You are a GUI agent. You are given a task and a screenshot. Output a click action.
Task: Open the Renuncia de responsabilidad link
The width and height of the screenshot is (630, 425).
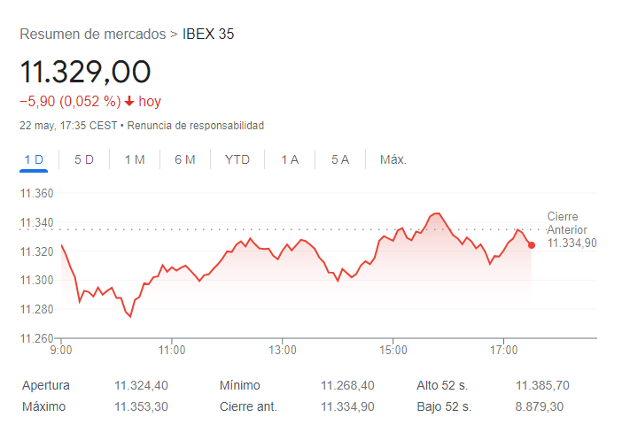pos(195,126)
